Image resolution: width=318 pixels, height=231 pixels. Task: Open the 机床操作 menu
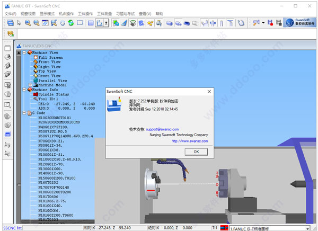coord(66,14)
